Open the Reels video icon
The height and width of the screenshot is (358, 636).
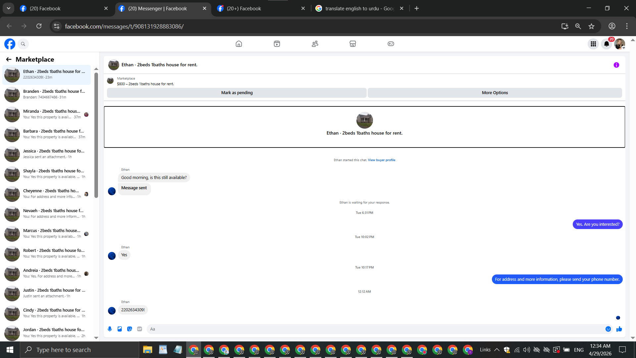coord(277,44)
